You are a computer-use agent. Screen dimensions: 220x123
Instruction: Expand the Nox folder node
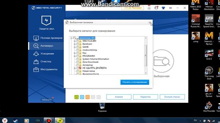tap(75, 53)
